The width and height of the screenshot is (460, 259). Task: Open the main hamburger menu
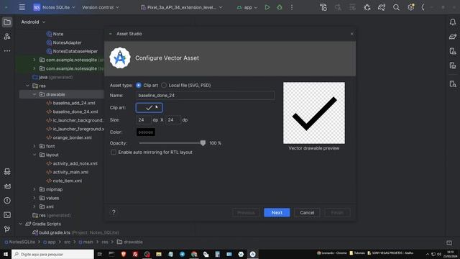click(x=22, y=7)
